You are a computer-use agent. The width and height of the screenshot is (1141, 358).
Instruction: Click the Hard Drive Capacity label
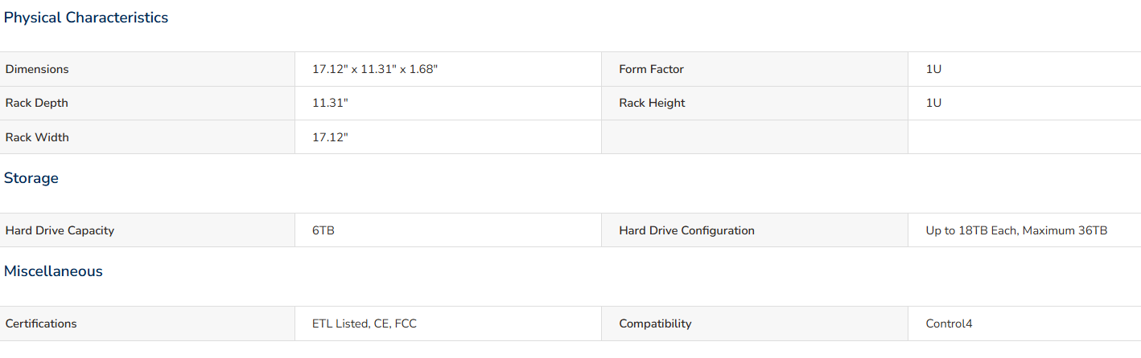tap(60, 230)
